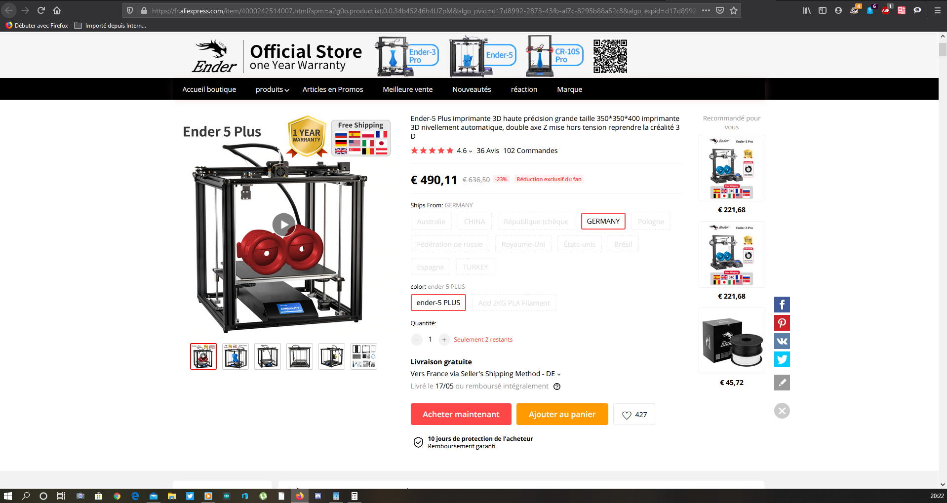Open Marque tab
This screenshot has width=947, height=503.
tap(570, 89)
